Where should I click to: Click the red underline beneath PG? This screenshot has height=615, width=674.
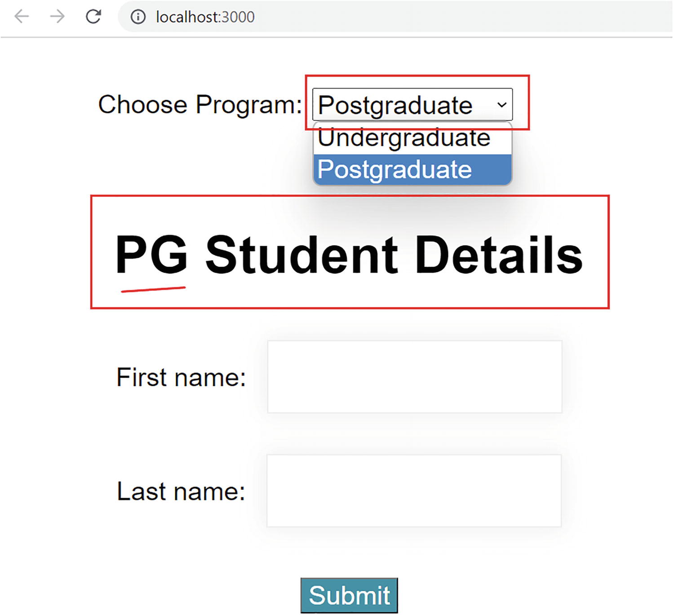153,289
